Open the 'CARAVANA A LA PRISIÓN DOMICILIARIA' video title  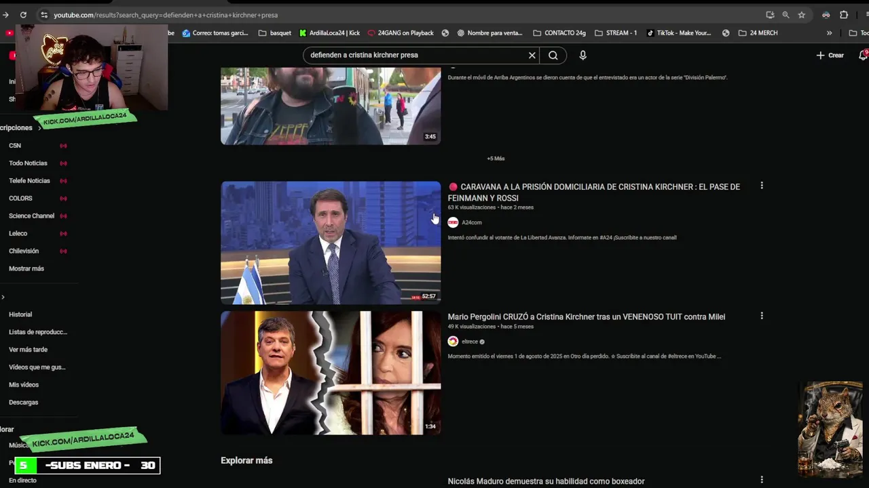(x=594, y=192)
